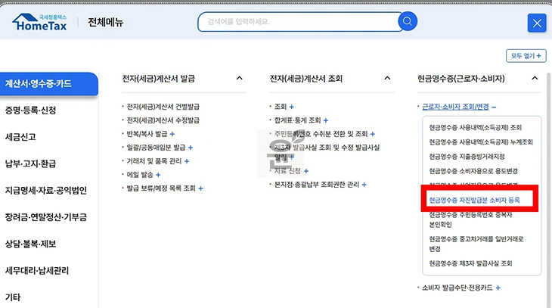The image size is (552, 308).
Task: Open 지급명세·자료·공익법인 sidebar menu
Action: click(x=46, y=191)
